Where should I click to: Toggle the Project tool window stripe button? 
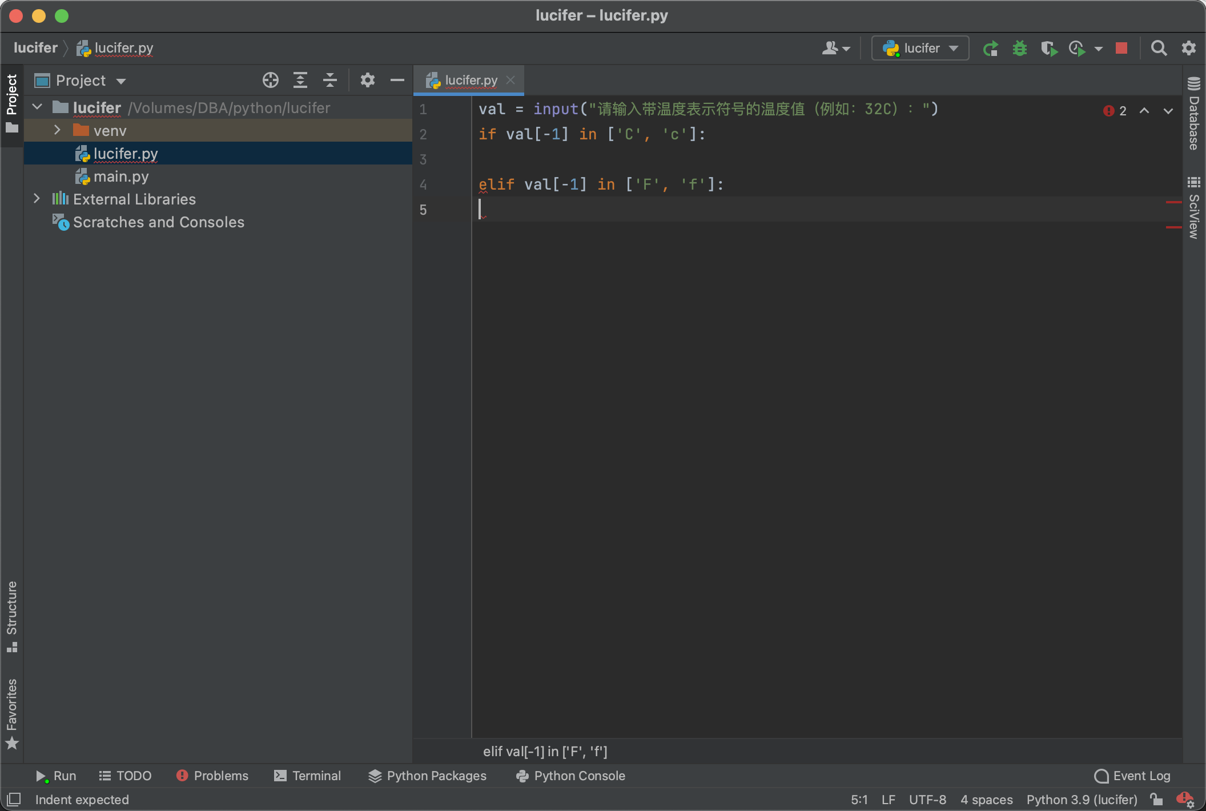[x=11, y=103]
